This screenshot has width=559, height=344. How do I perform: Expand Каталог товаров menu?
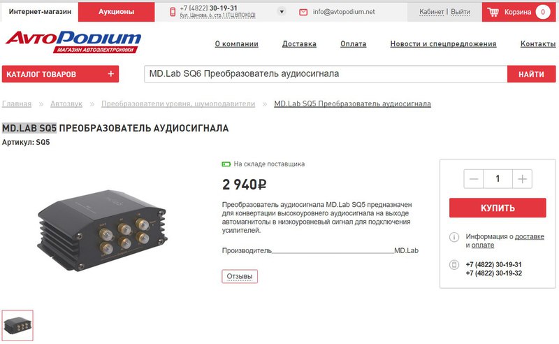pyautogui.click(x=60, y=74)
